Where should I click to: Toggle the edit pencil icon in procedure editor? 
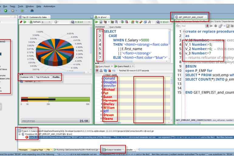[x=228, y=26]
